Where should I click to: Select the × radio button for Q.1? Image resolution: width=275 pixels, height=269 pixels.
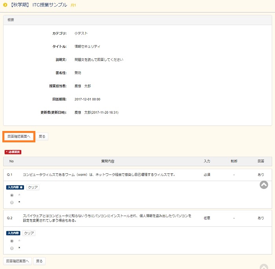point(12,202)
